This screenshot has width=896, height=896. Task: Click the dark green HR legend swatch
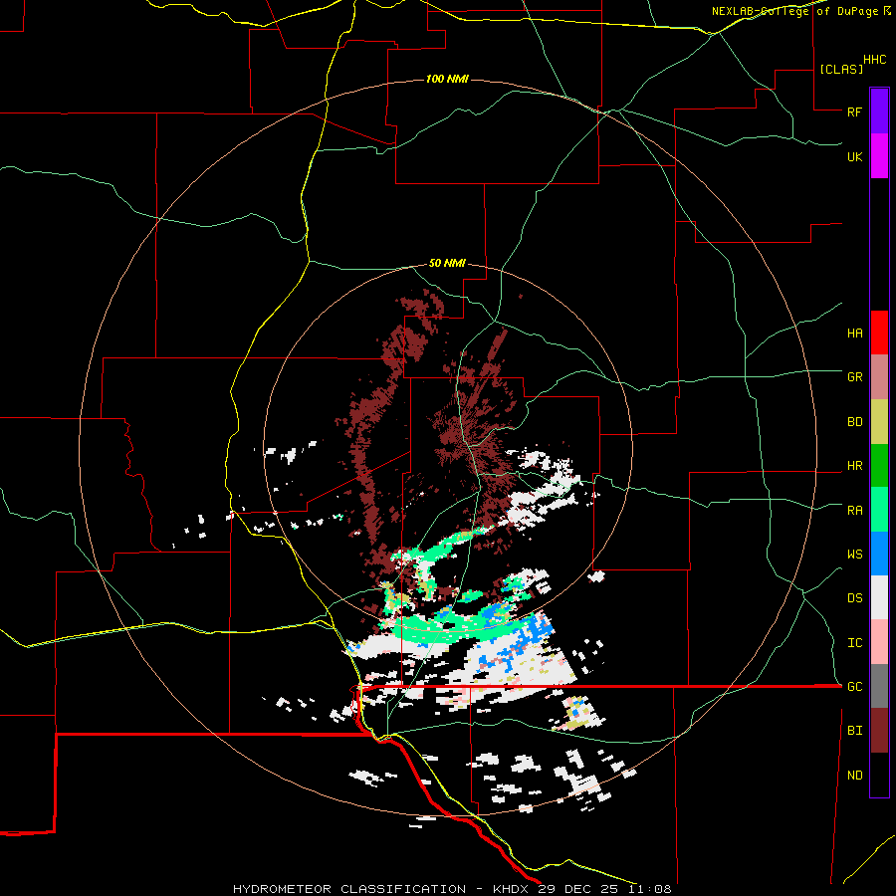[879, 466]
